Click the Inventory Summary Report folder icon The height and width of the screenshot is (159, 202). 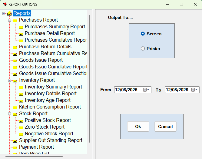pos(21,88)
